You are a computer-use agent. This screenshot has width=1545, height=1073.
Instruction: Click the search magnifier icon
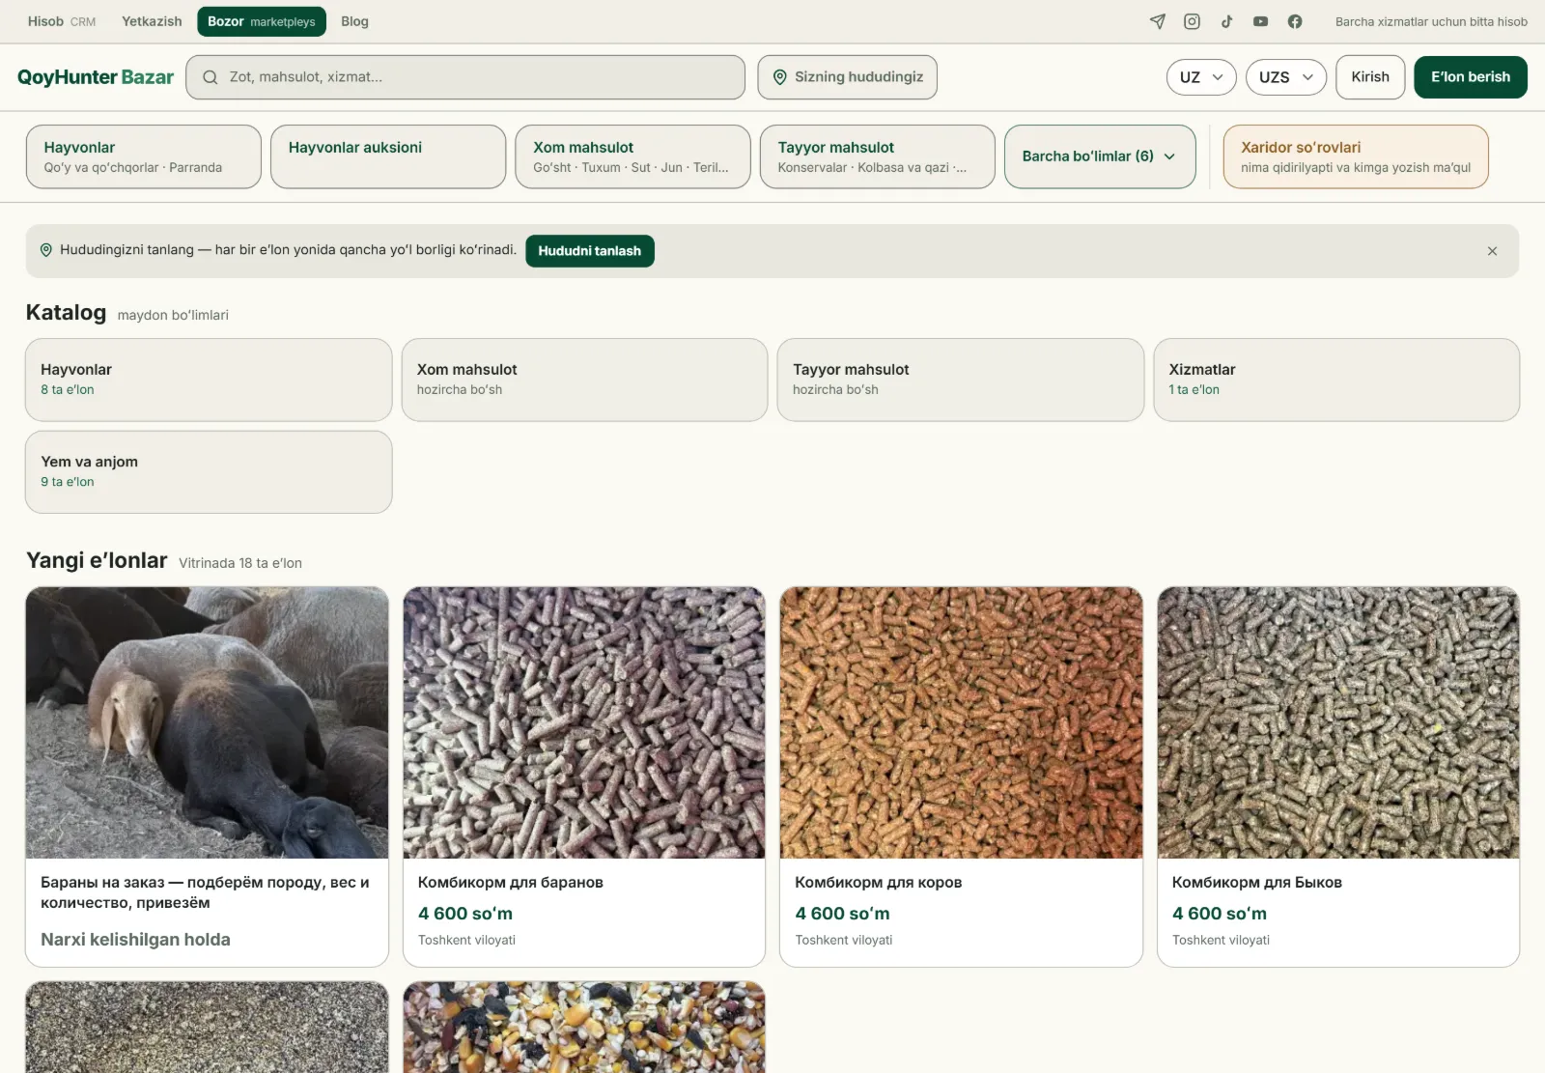[x=210, y=77]
